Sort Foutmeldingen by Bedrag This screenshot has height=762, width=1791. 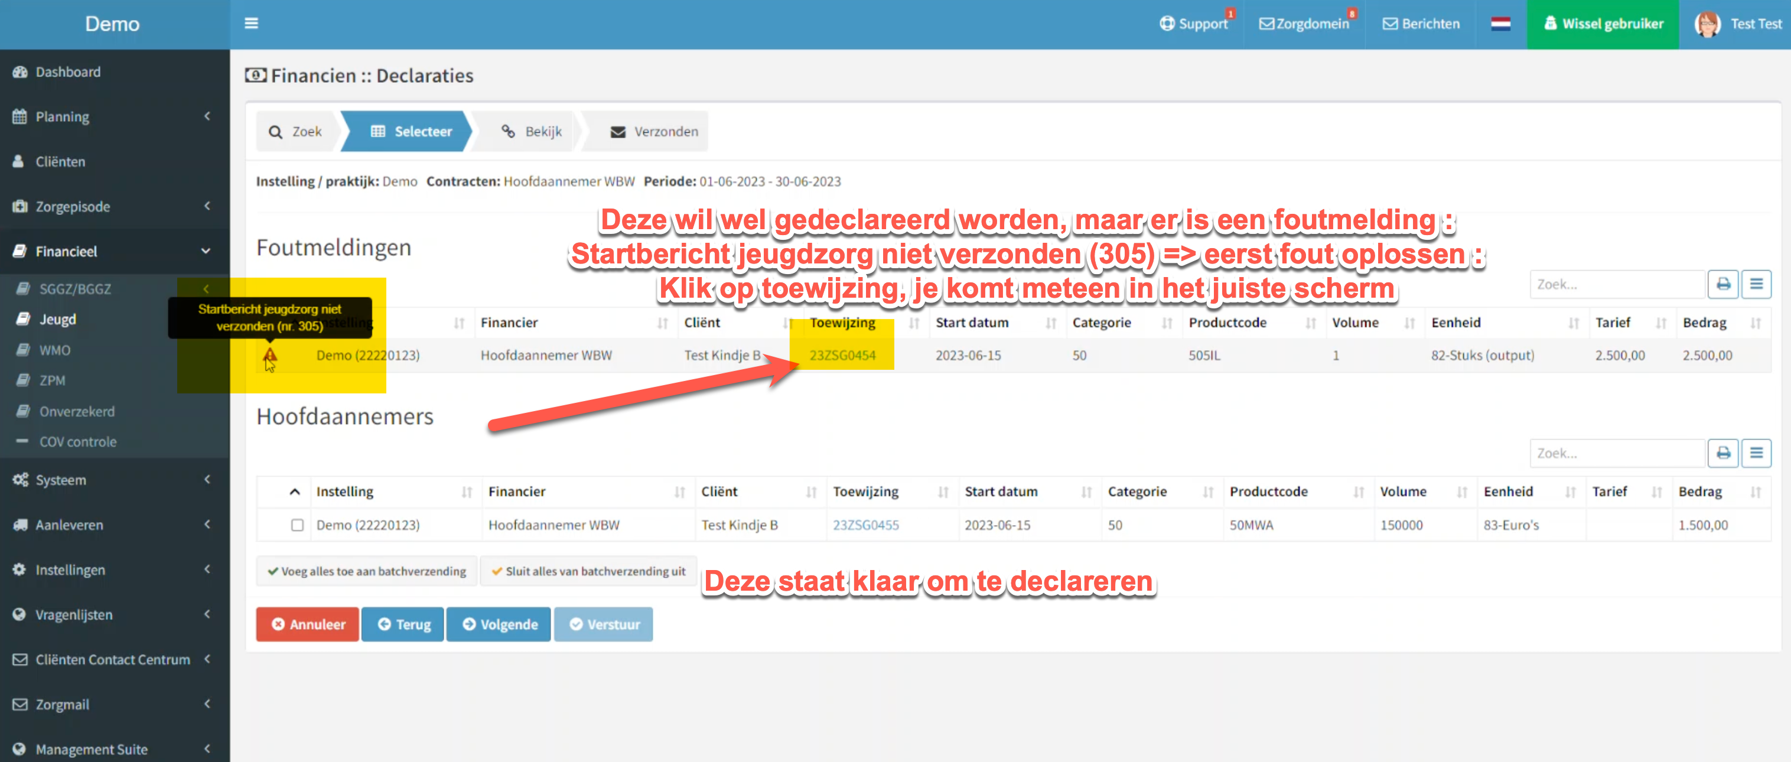(1724, 323)
